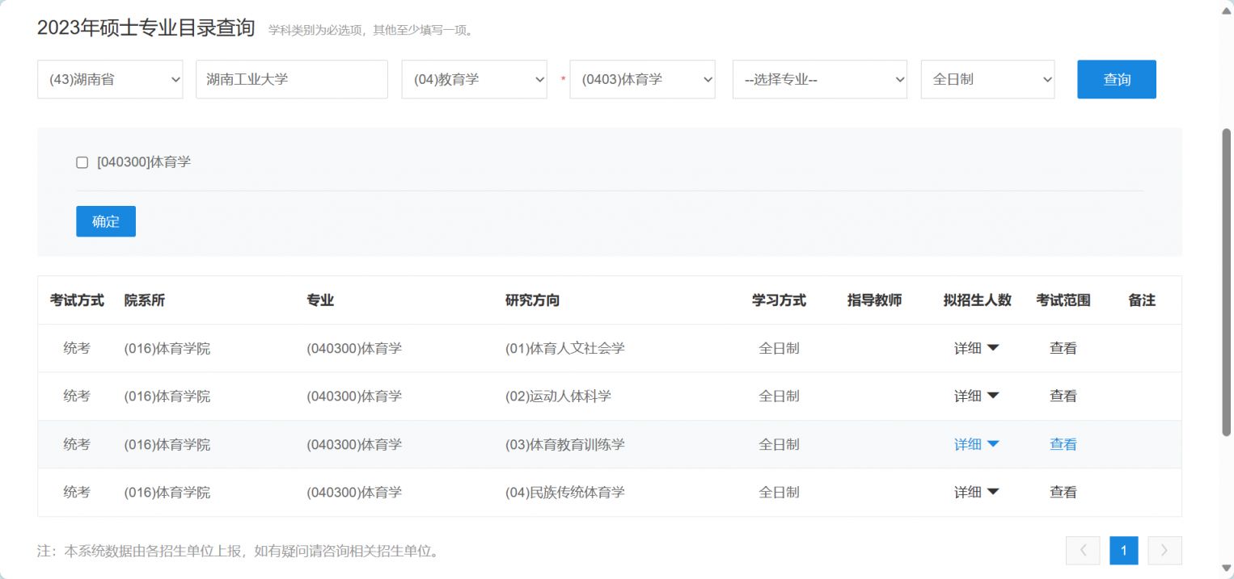Select the (01)体育人文社会学 research direction cell
This screenshot has width=1234, height=579.
[565, 348]
